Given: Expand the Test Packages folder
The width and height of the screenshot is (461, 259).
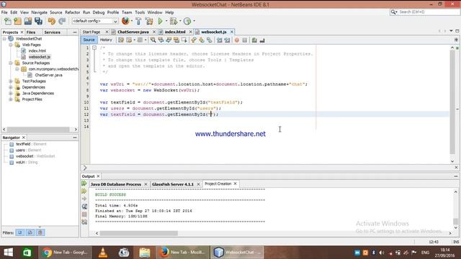Looking at the screenshot, I should click(11, 81).
